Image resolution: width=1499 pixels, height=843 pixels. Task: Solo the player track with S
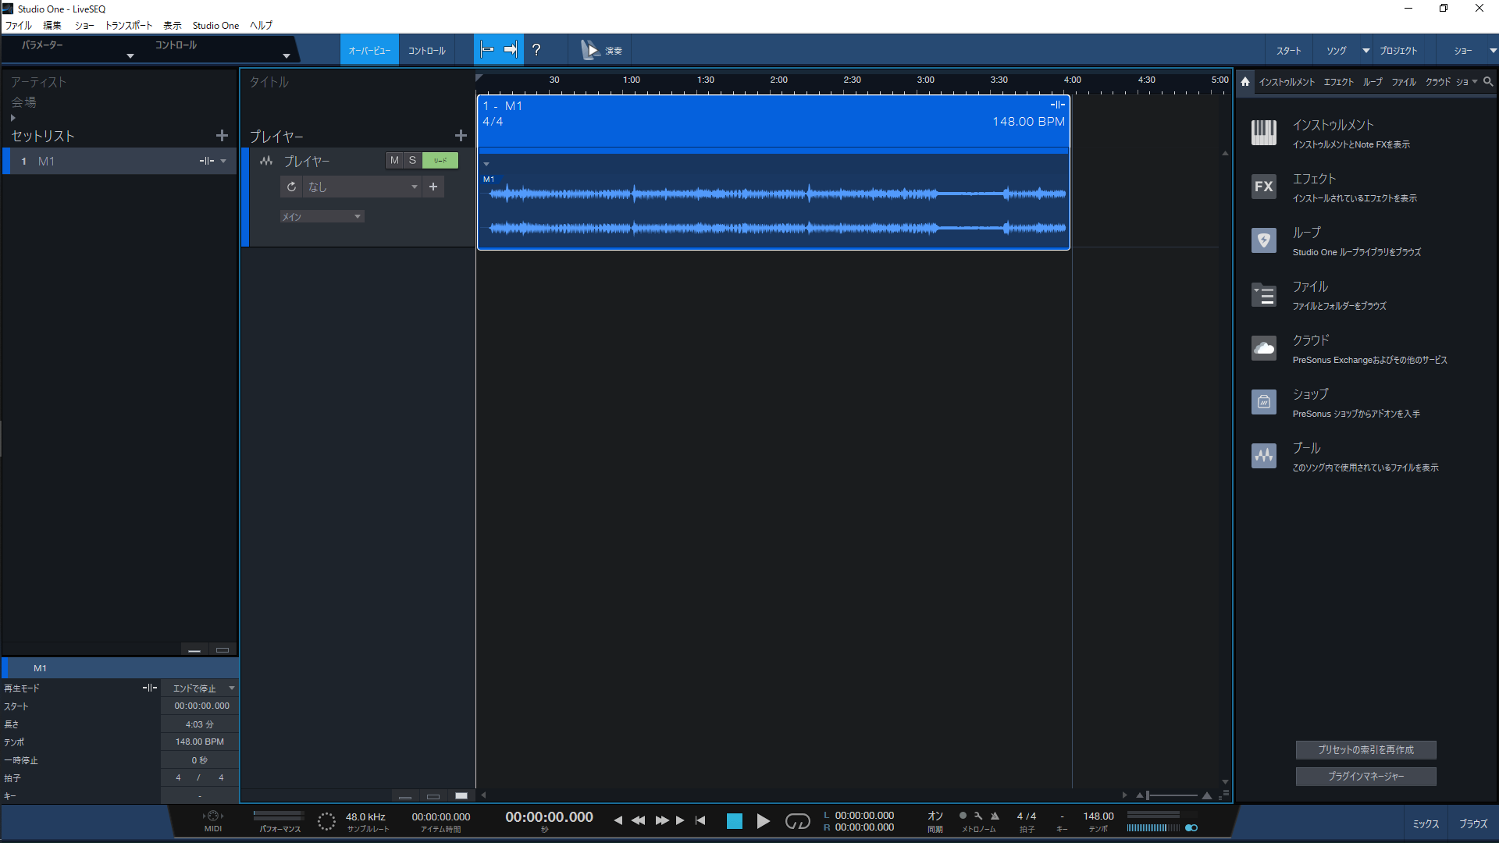[x=412, y=160]
